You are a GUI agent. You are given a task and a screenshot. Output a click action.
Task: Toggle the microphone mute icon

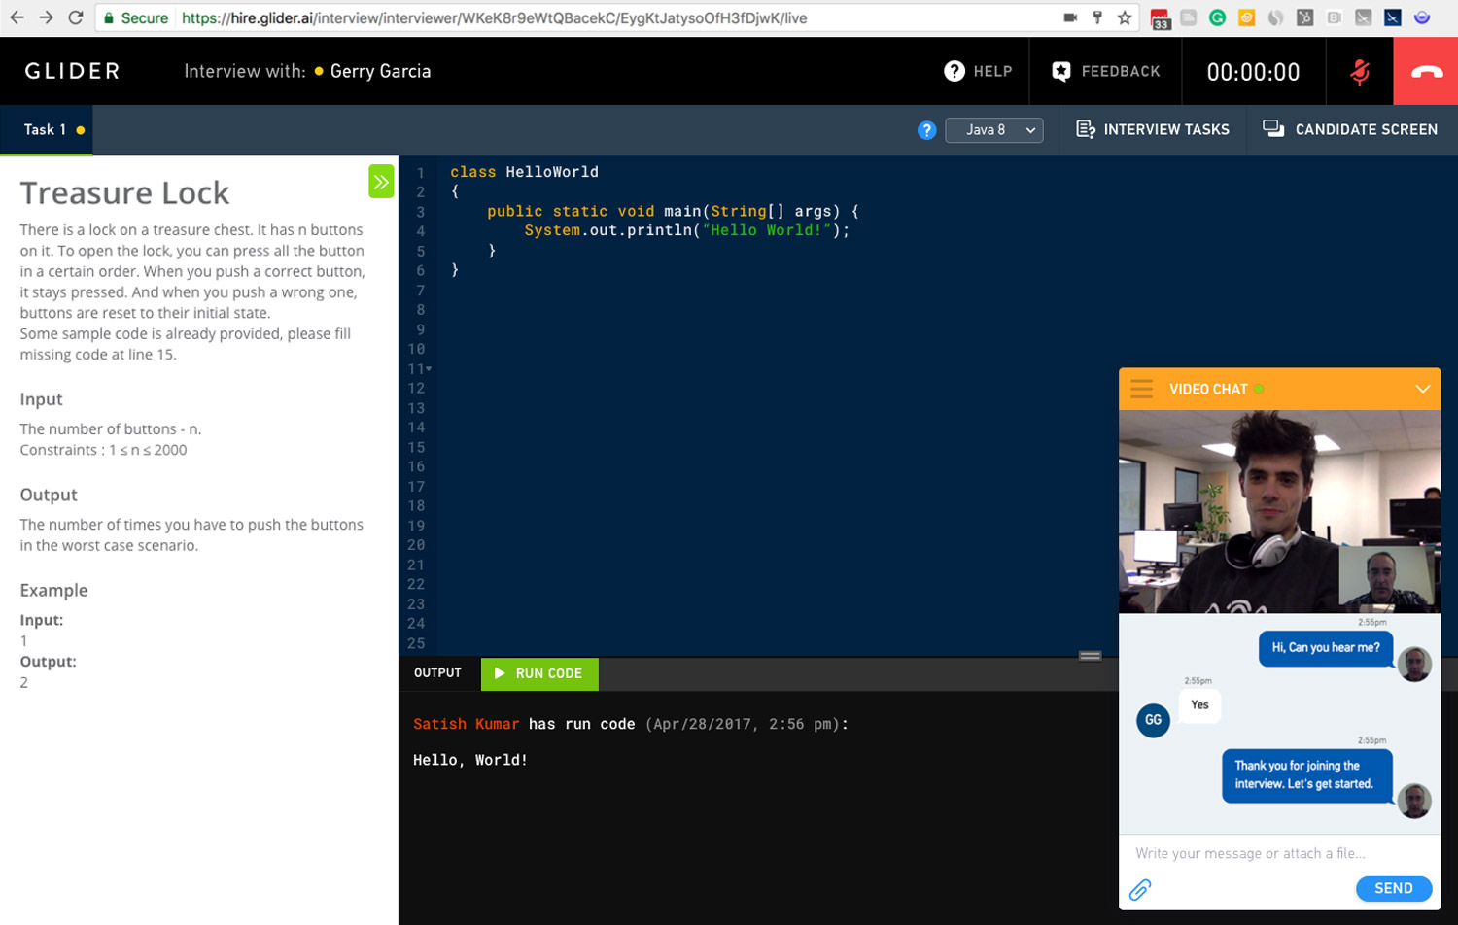pyautogui.click(x=1359, y=72)
